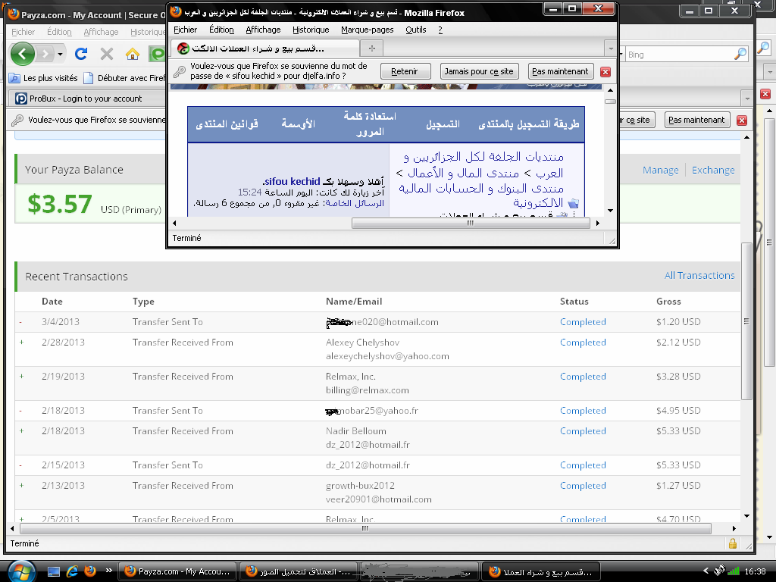
Task: Open the Exchange link
Action: point(712,170)
